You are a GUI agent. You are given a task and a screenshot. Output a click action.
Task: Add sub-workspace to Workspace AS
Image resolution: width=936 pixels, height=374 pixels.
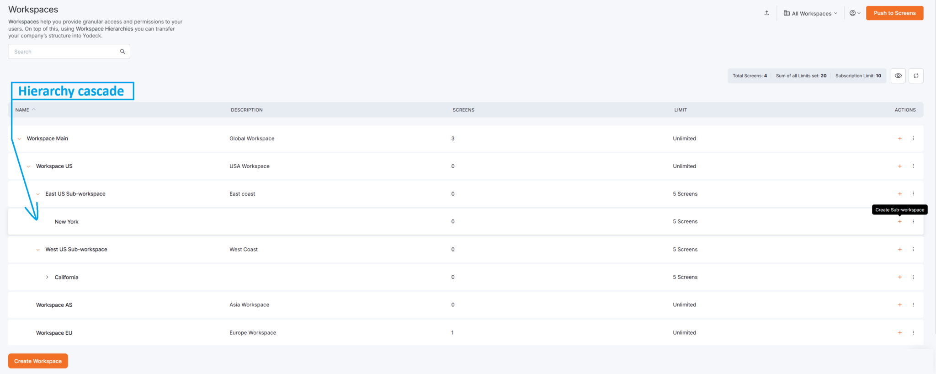899,305
